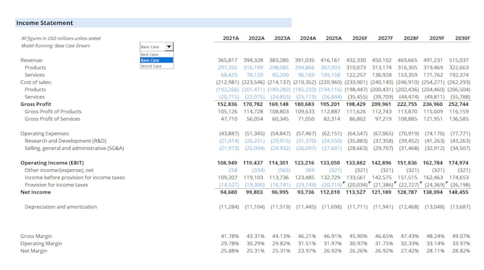This screenshot has width=484, height=270.
Task: Select the Net Income row label
Action: click(36, 192)
